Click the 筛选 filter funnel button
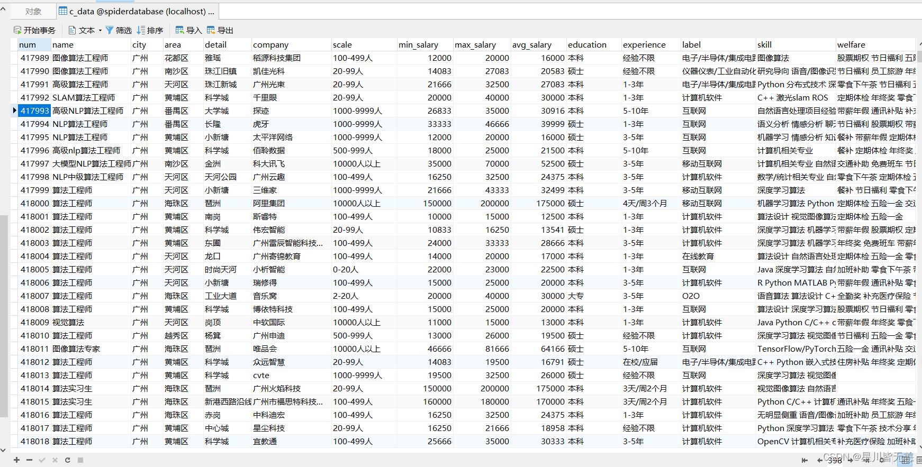The height and width of the screenshot is (467, 922). point(119,30)
